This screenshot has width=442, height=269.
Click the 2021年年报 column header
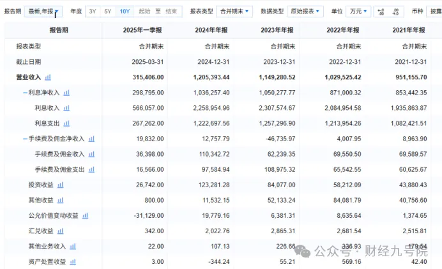click(409, 30)
